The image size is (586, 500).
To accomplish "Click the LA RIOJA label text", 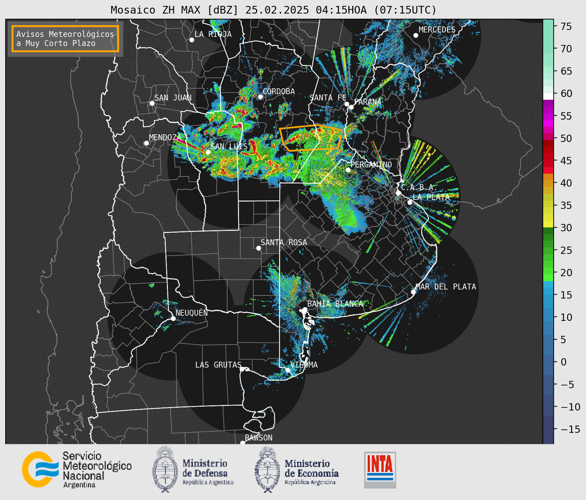I will pos(213,34).
